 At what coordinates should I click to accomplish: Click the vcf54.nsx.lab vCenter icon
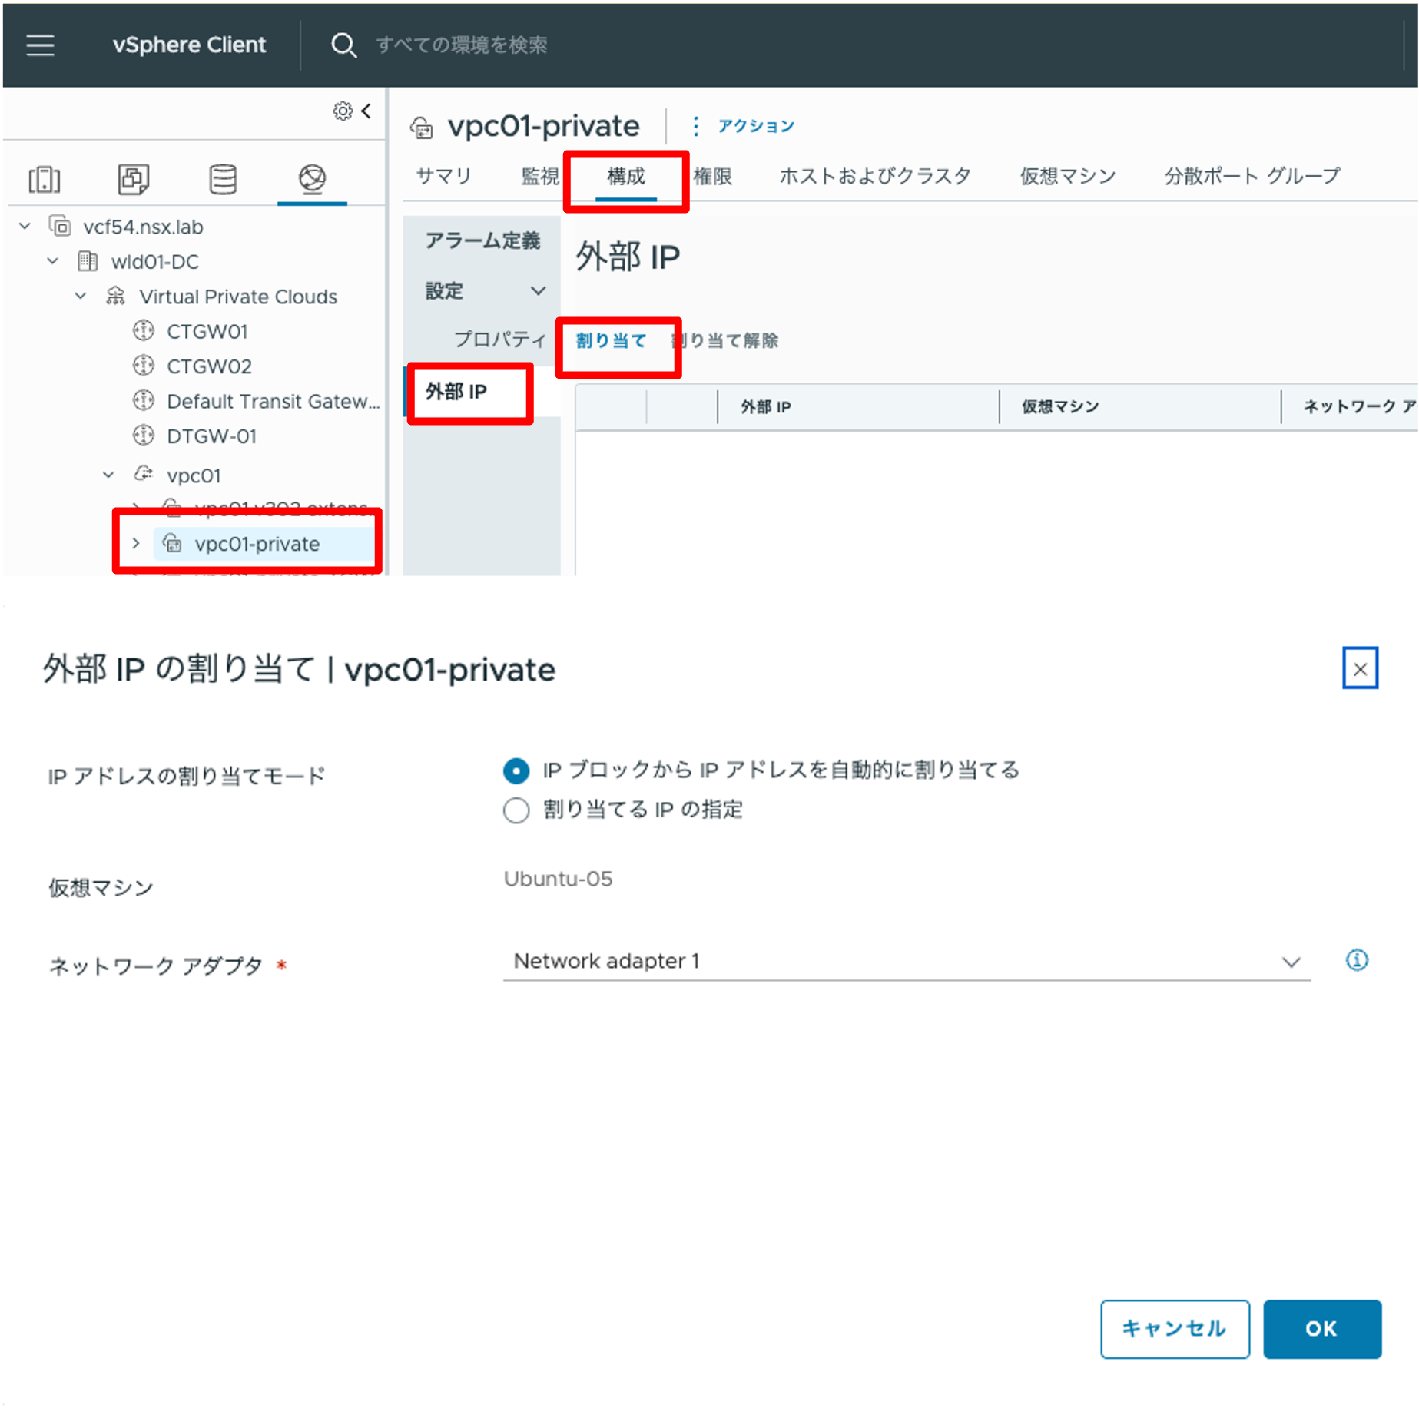(60, 227)
